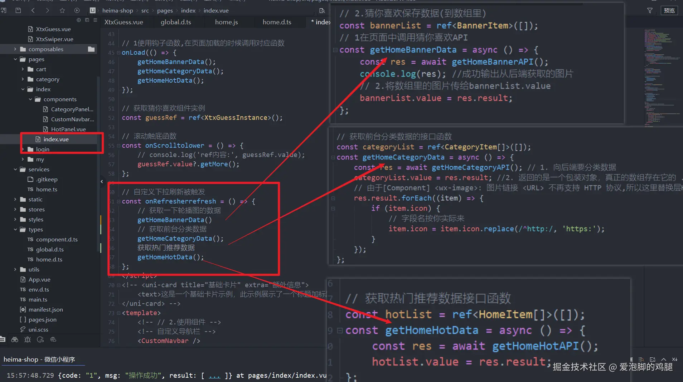683x382 pixels.
Task: Fold the uni-card comment block at line 70
Action: coord(118,285)
